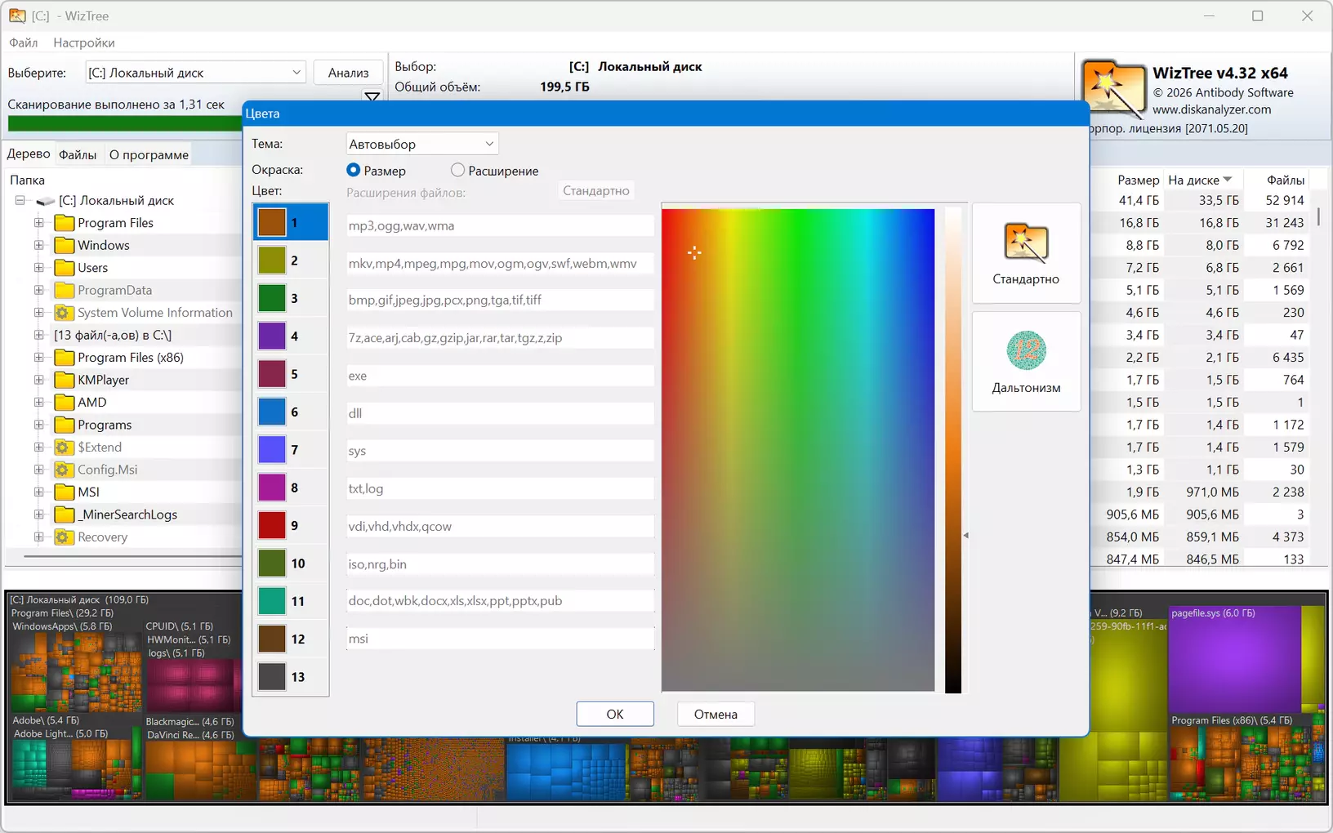
Task: Switch to the О программе tab
Action: [x=149, y=154]
